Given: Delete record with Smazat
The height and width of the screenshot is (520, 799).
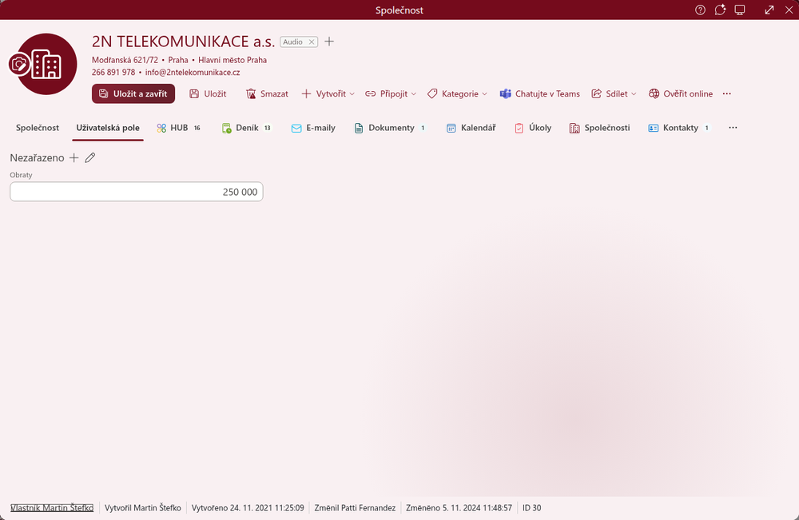Looking at the screenshot, I should point(267,93).
